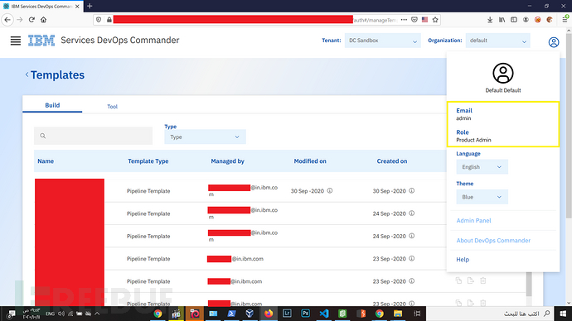Click the Product Admin role text

pos(473,140)
